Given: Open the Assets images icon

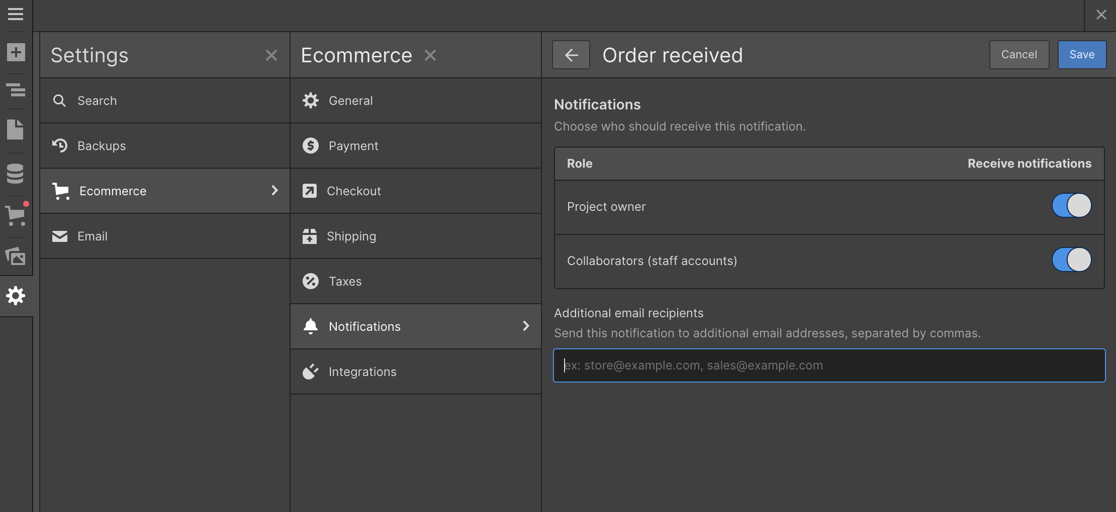Looking at the screenshot, I should (16, 256).
